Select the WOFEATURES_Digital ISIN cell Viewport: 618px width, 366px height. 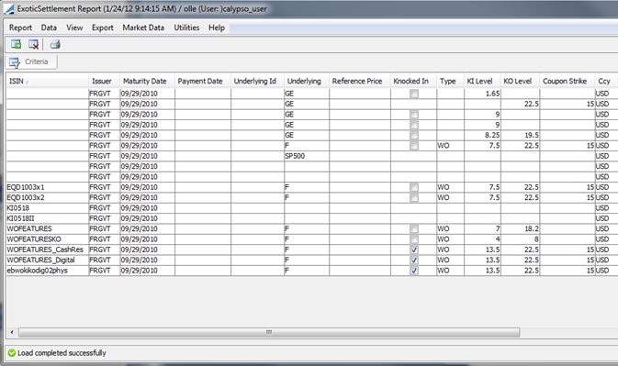47,261
